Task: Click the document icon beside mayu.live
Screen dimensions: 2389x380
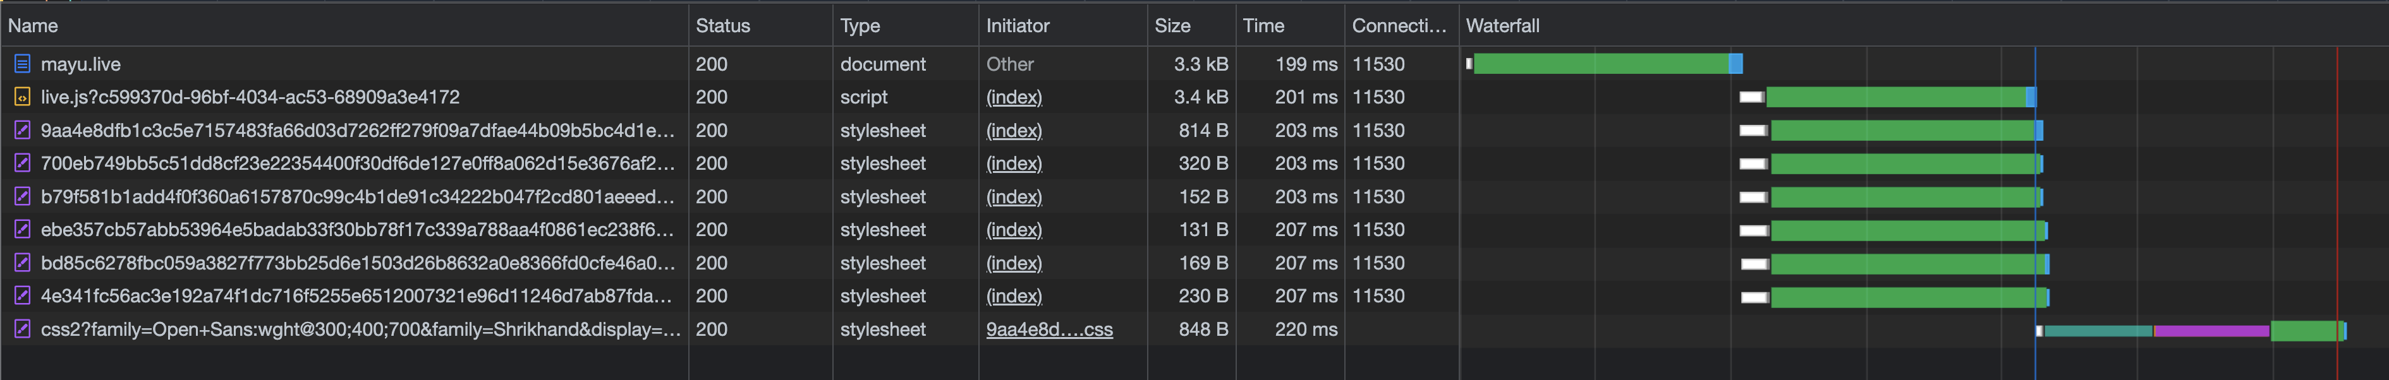Action: [22, 64]
